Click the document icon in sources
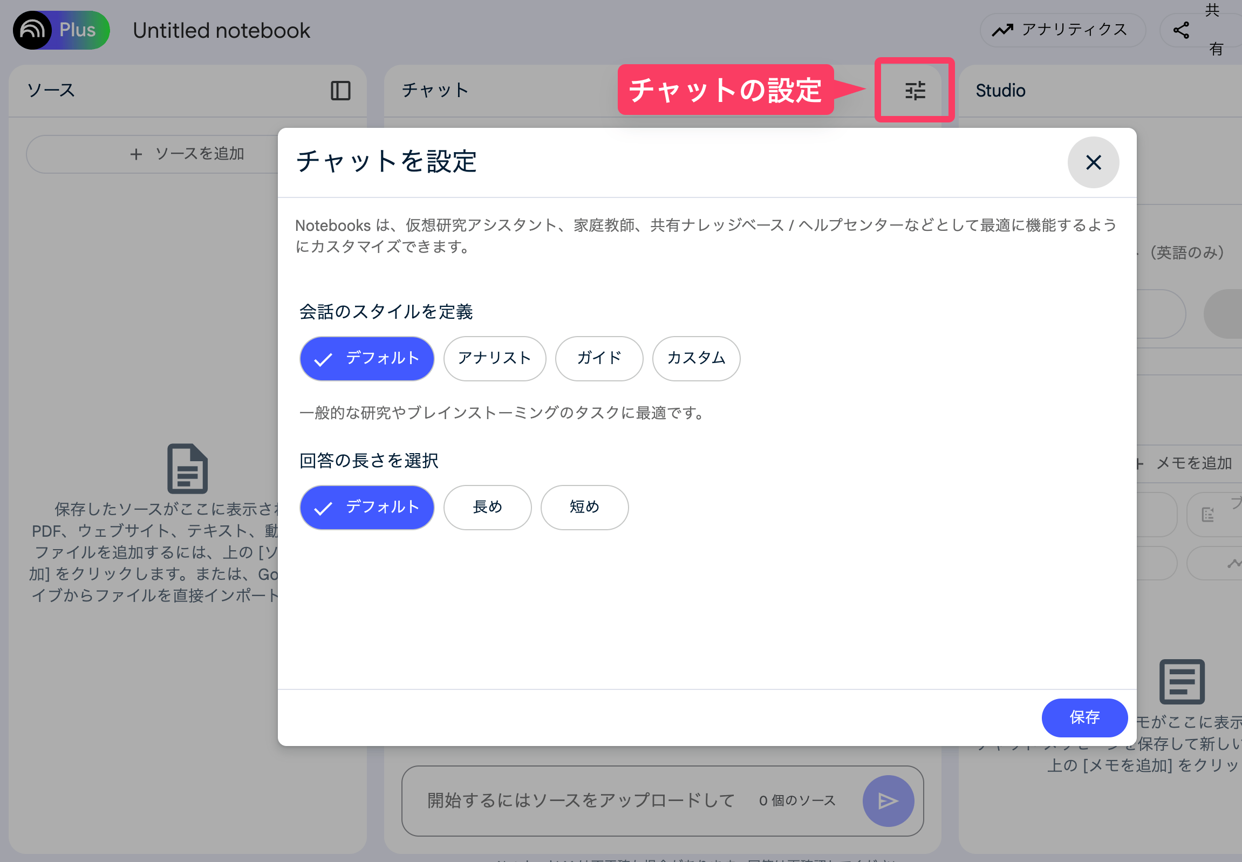The width and height of the screenshot is (1242, 862). (x=187, y=468)
